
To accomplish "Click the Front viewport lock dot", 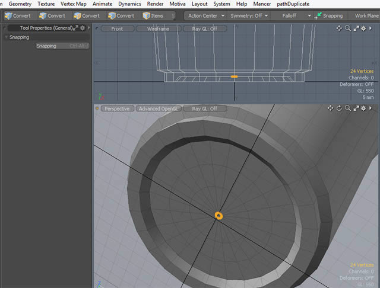I will pyautogui.click(x=97, y=28).
